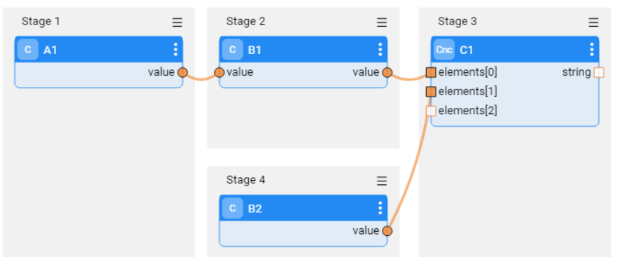Click the elements[1] label
Viewport: 617px width, 257px height.
click(468, 92)
